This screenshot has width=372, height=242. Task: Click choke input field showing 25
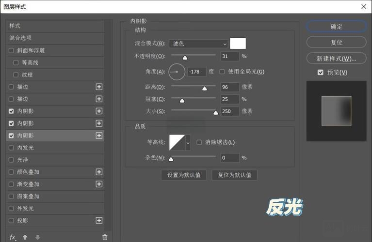pyautogui.click(x=230, y=99)
